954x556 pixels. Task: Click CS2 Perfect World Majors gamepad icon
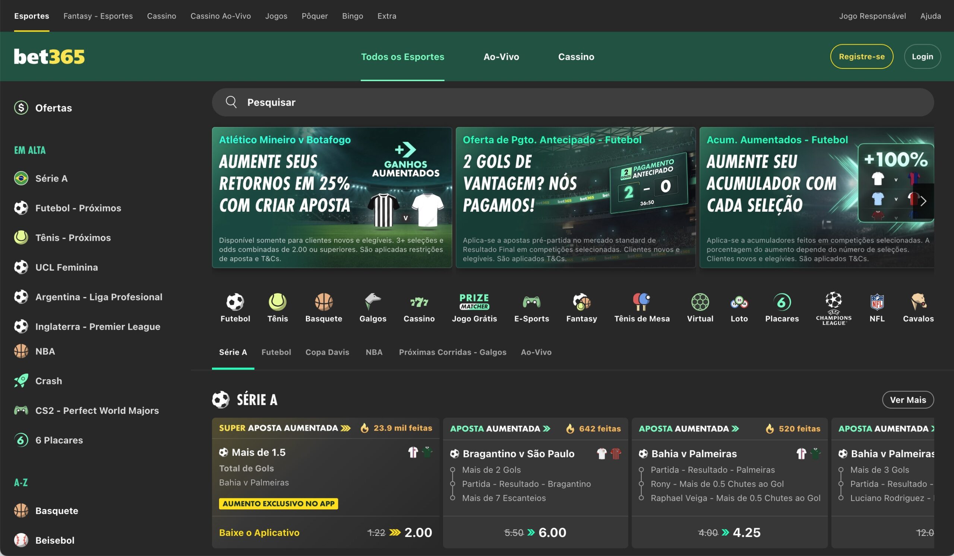pyautogui.click(x=21, y=410)
